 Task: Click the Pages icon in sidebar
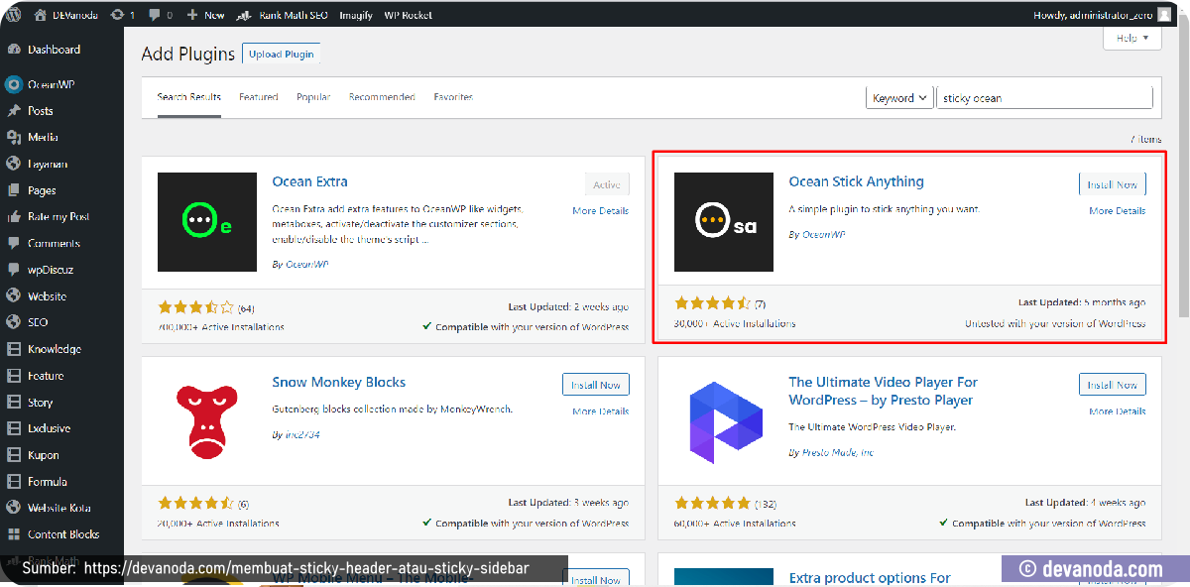[14, 190]
